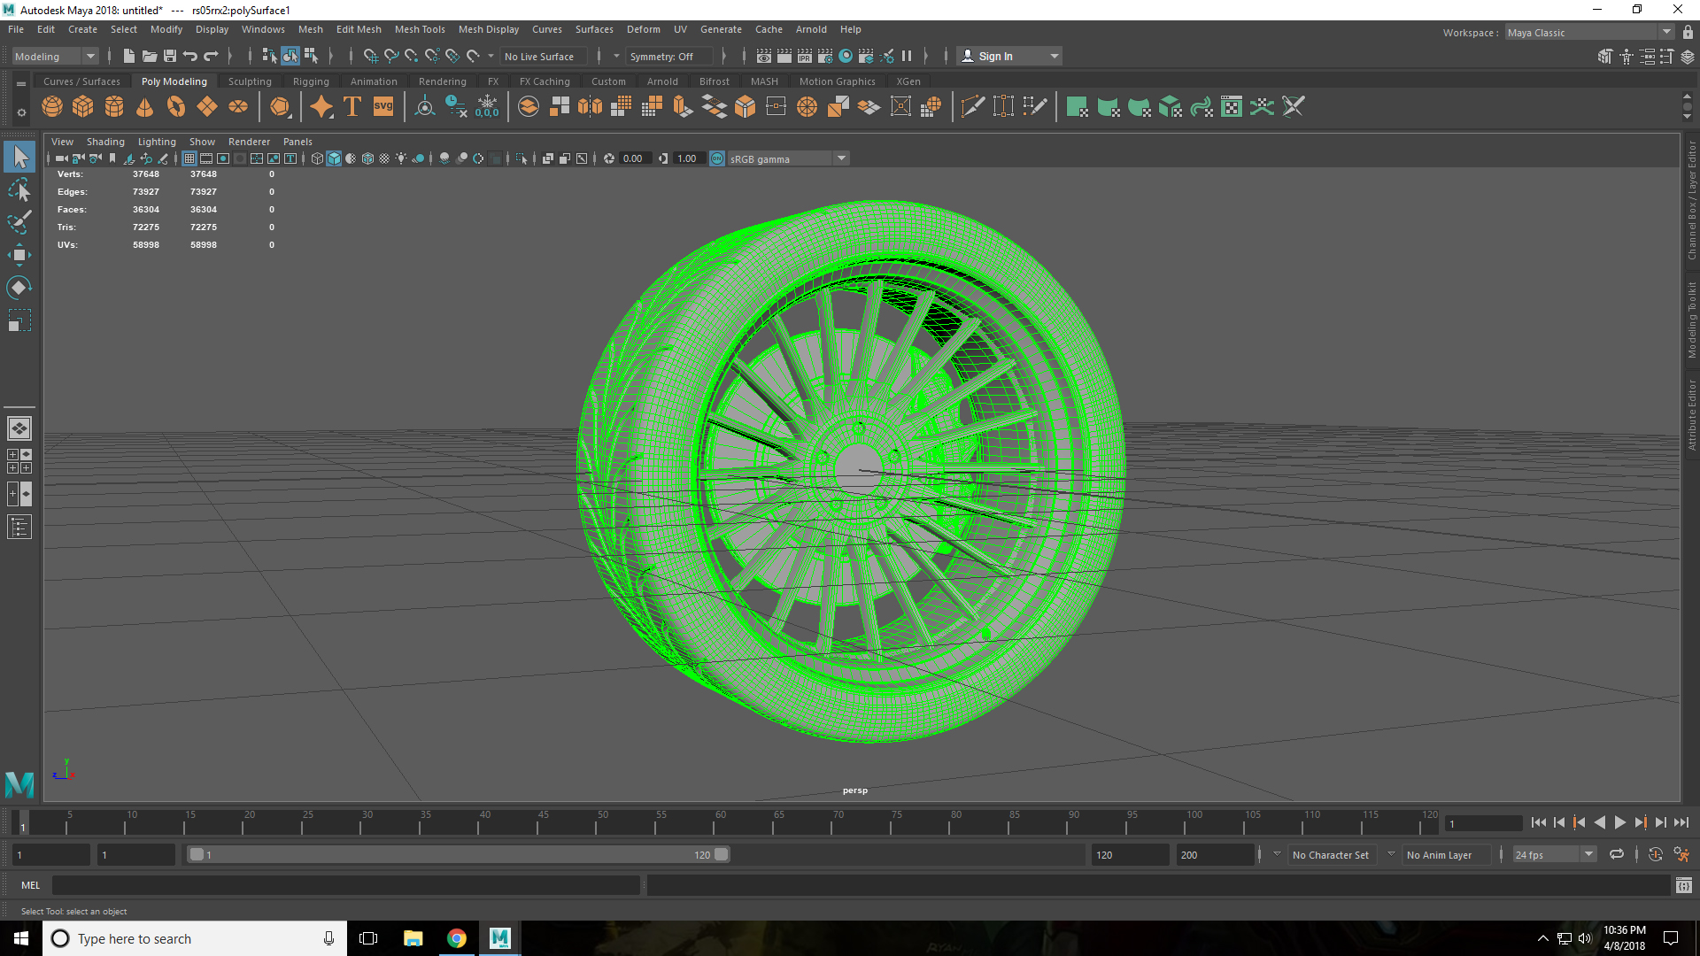This screenshot has height=956, width=1700.
Task: Click the polygon Type text tool icon
Action: click(x=352, y=107)
